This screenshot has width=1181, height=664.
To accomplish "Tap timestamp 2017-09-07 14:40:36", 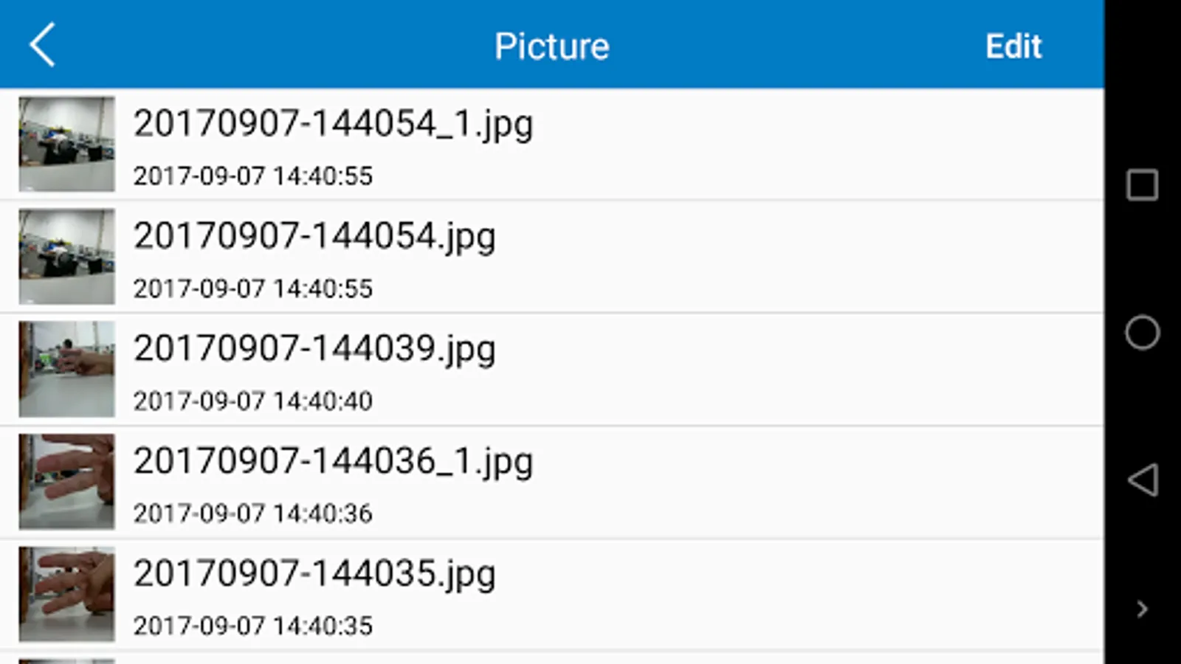I will (253, 513).
